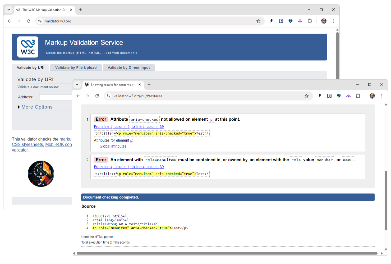
Task: Open the heart extension in the back window
Action: click(x=291, y=21)
